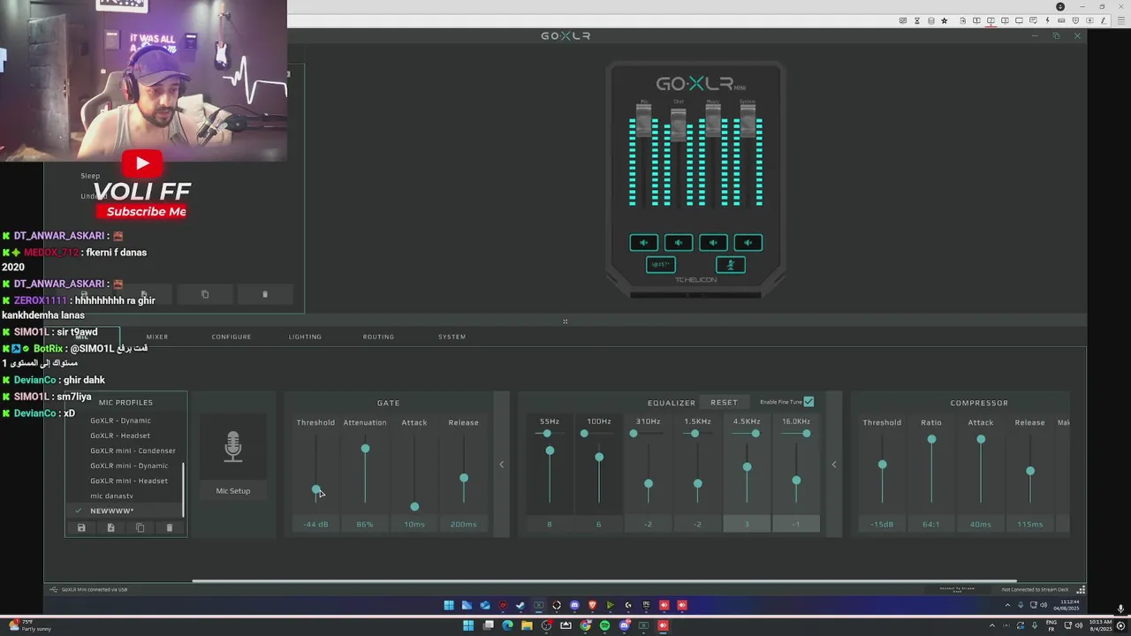This screenshot has height=636, width=1131.
Task: Click the Compressor 64:1 ratio value
Action: coord(931,524)
